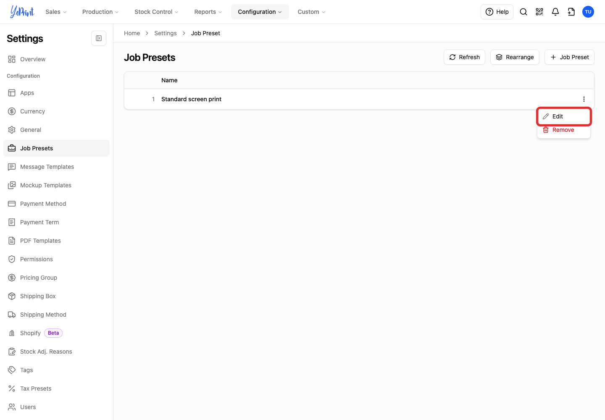Click the Overview grid icon

pyautogui.click(x=12, y=59)
